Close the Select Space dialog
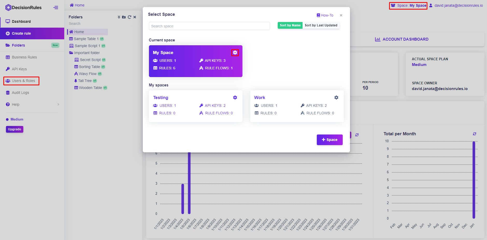 click(x=341, y=15)
